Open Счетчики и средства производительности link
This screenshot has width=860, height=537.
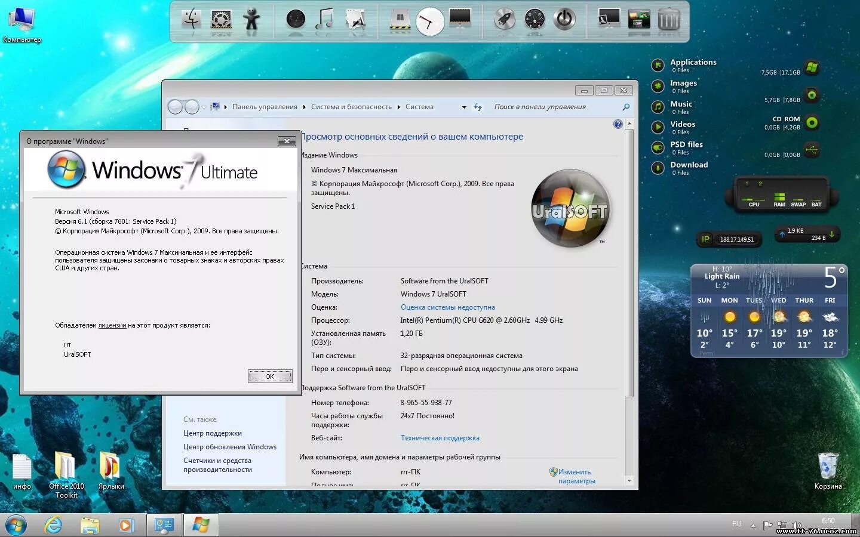[217, 465]
